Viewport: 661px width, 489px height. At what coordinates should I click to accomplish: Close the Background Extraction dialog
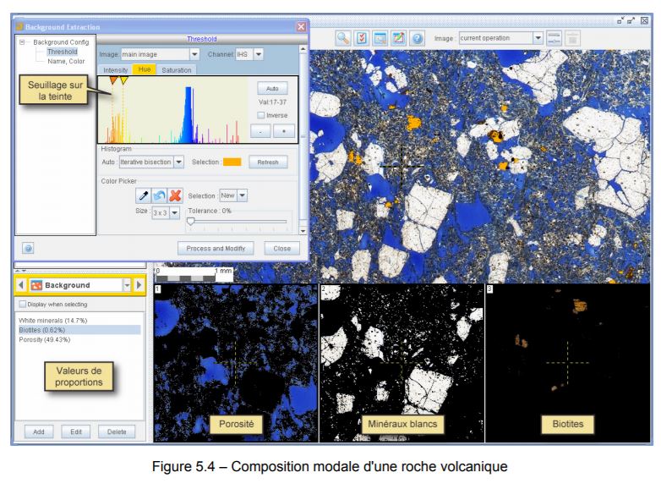pyautogui.click(x=301, y=26)
